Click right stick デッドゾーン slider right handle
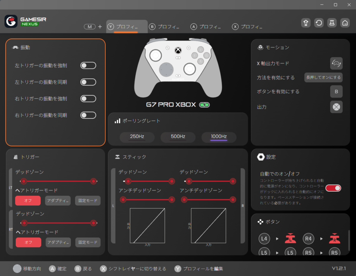 (x=233, y=181)
